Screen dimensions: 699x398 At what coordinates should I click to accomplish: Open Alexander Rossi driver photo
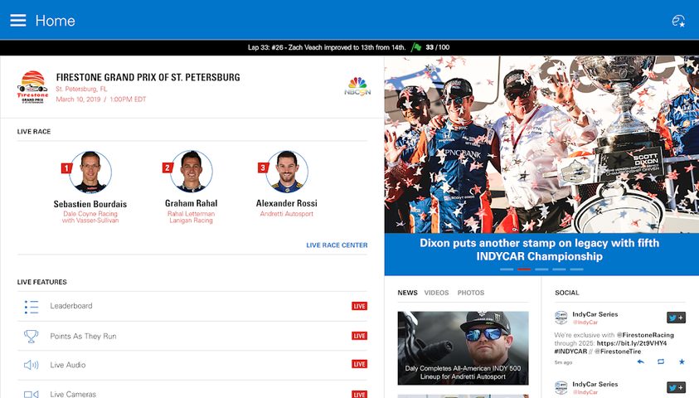click(x=287, y=172)
